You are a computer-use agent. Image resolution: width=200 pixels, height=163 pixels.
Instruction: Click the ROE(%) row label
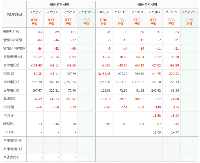(9, 73)
